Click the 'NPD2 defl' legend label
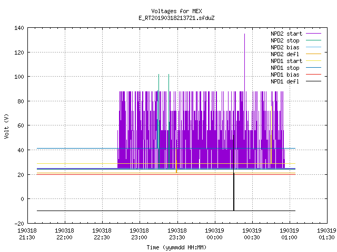This screenshot has height=252, width=337. [x=285, y=54]
